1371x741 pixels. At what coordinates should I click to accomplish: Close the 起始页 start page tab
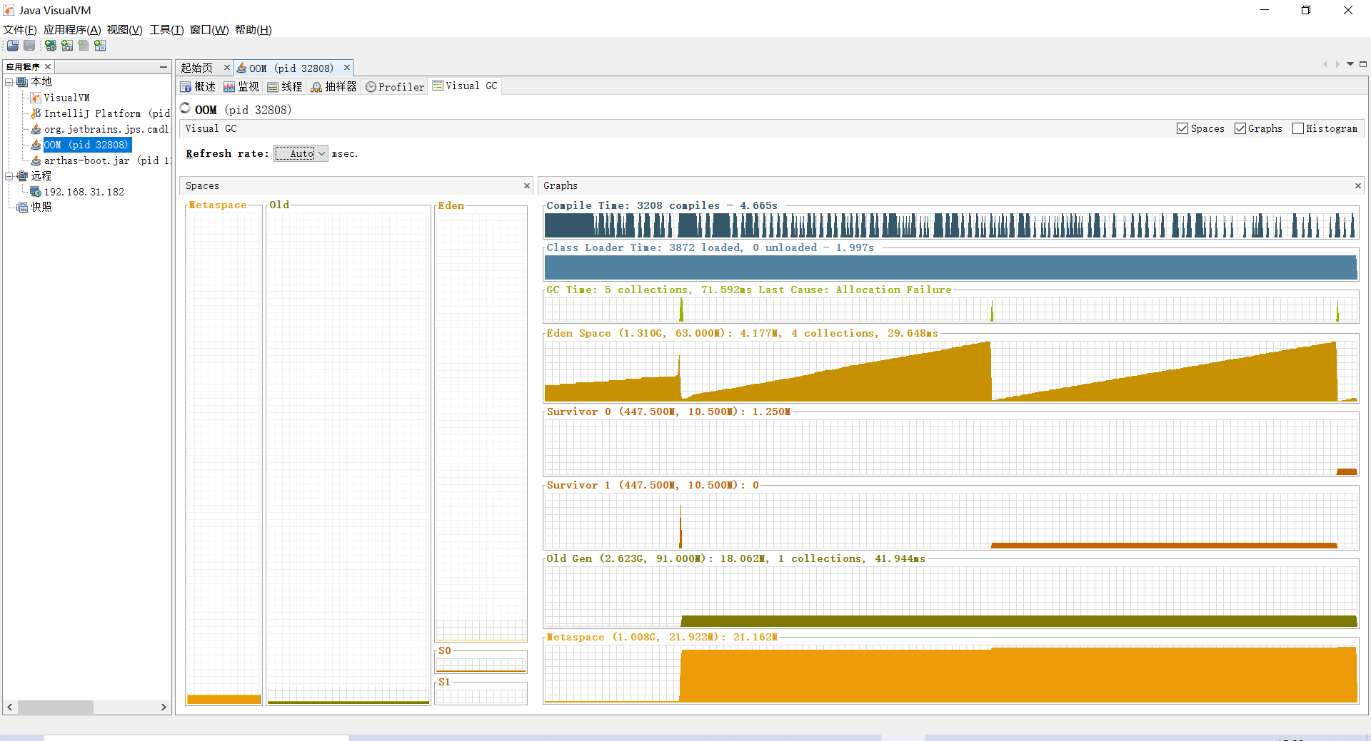[227, 68]
